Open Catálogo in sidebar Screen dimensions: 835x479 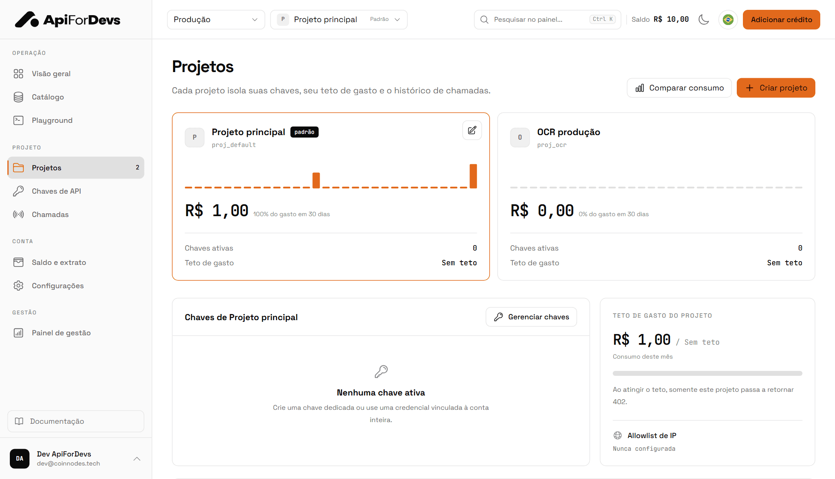[76, 97]
